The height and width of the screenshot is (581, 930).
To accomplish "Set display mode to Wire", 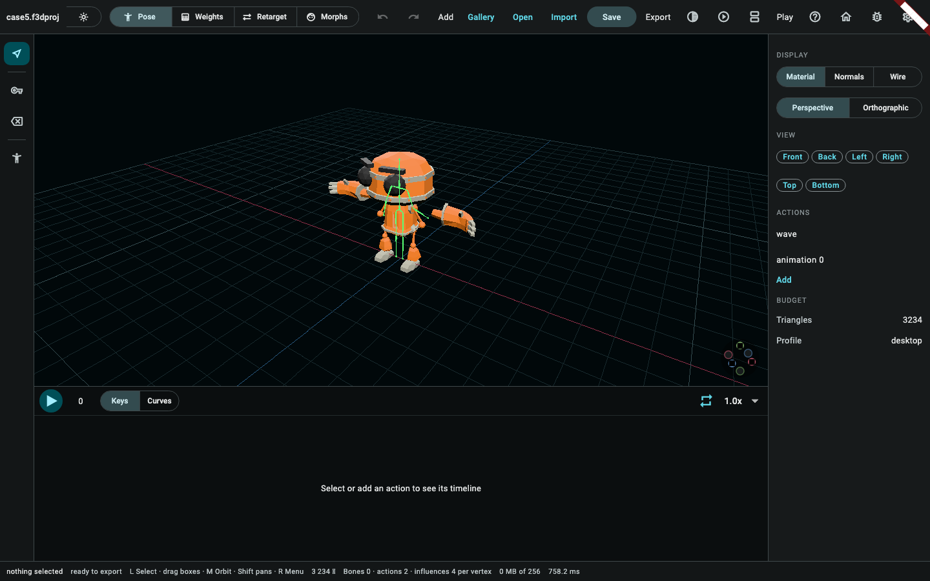I will point(898,77).
